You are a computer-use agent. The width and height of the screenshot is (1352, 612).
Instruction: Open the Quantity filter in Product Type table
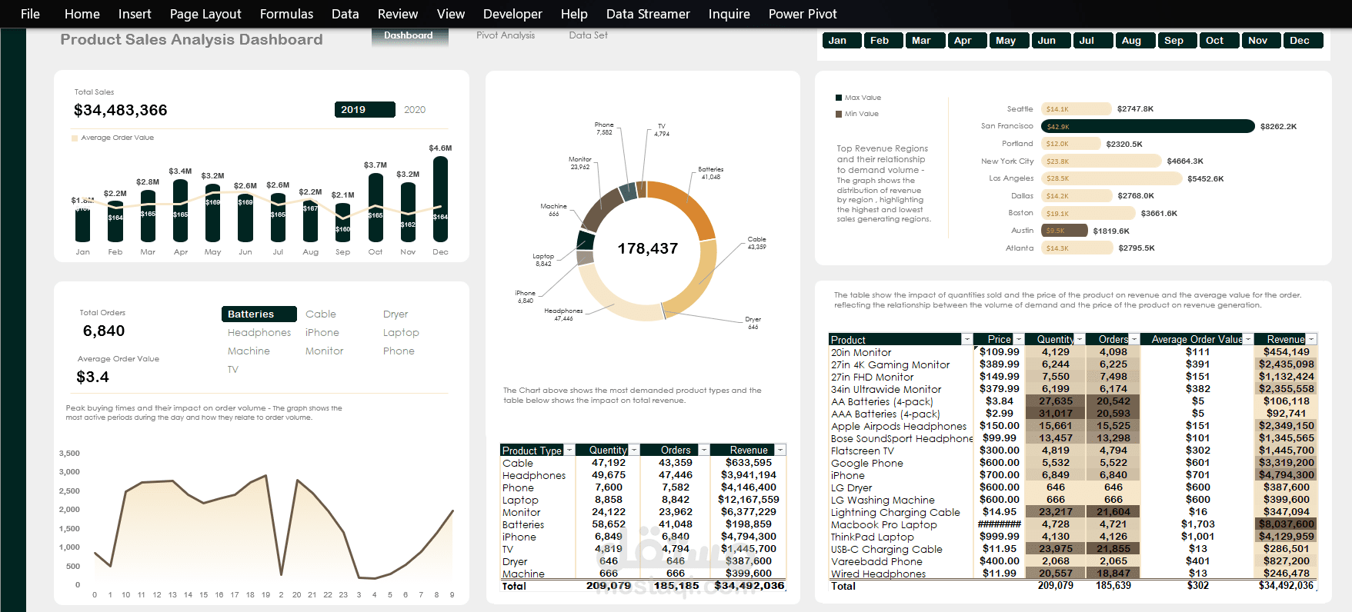coord(633,451)
